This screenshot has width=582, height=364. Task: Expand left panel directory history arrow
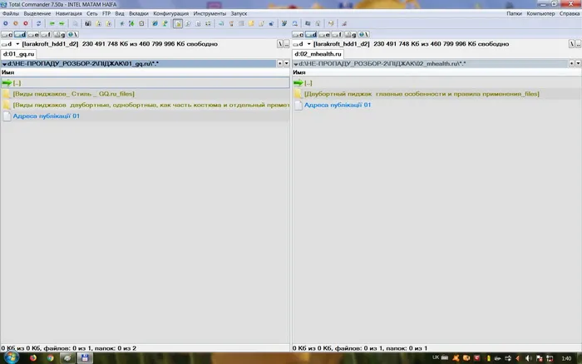[286, 63]
